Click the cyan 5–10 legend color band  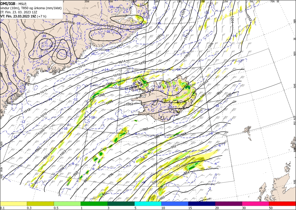148,203
